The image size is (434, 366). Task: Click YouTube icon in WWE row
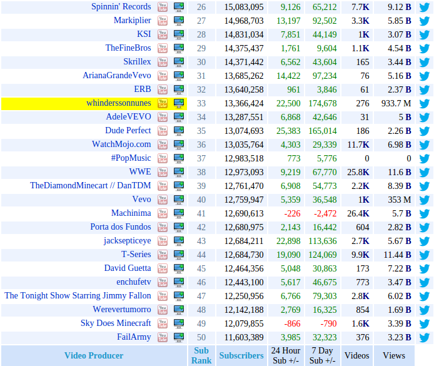tap(163, 172)
